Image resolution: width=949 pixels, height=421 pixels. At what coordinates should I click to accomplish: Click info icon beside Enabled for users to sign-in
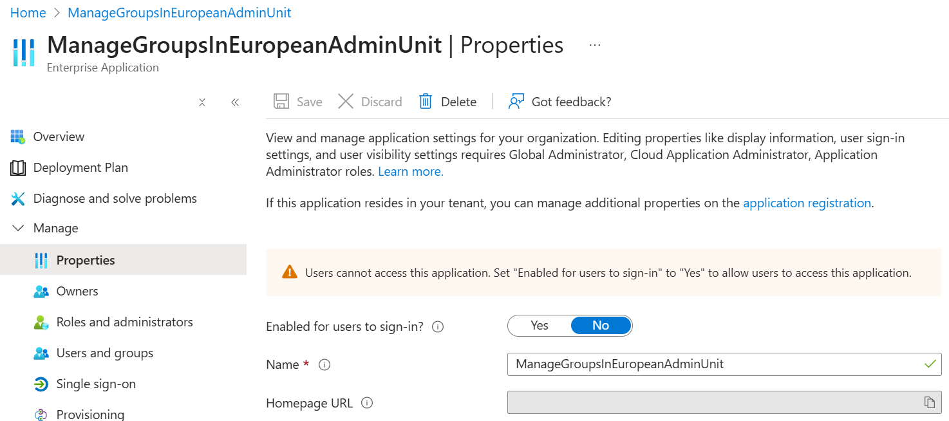coord(438,327)
